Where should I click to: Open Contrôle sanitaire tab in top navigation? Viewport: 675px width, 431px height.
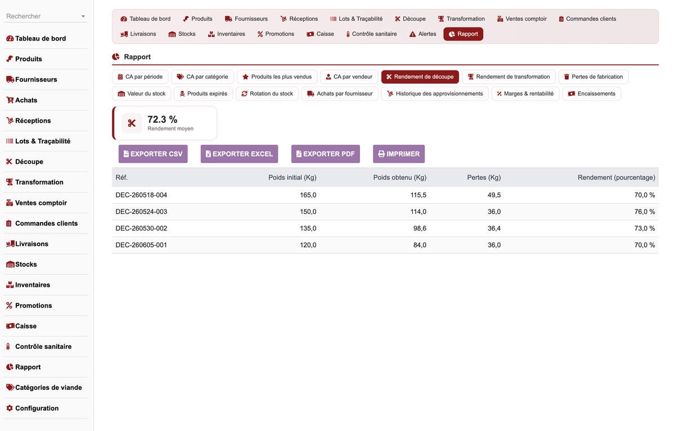coord(371,34)
